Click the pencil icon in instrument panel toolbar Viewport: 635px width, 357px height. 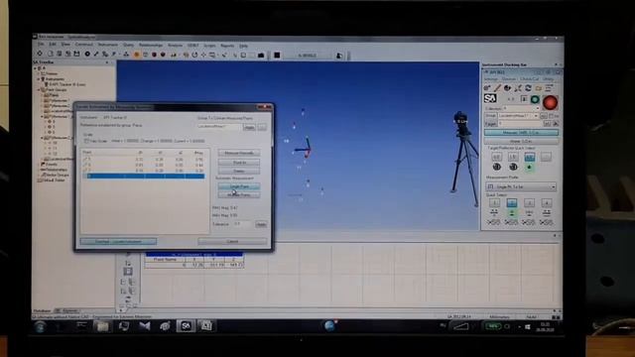click(497, 88)
